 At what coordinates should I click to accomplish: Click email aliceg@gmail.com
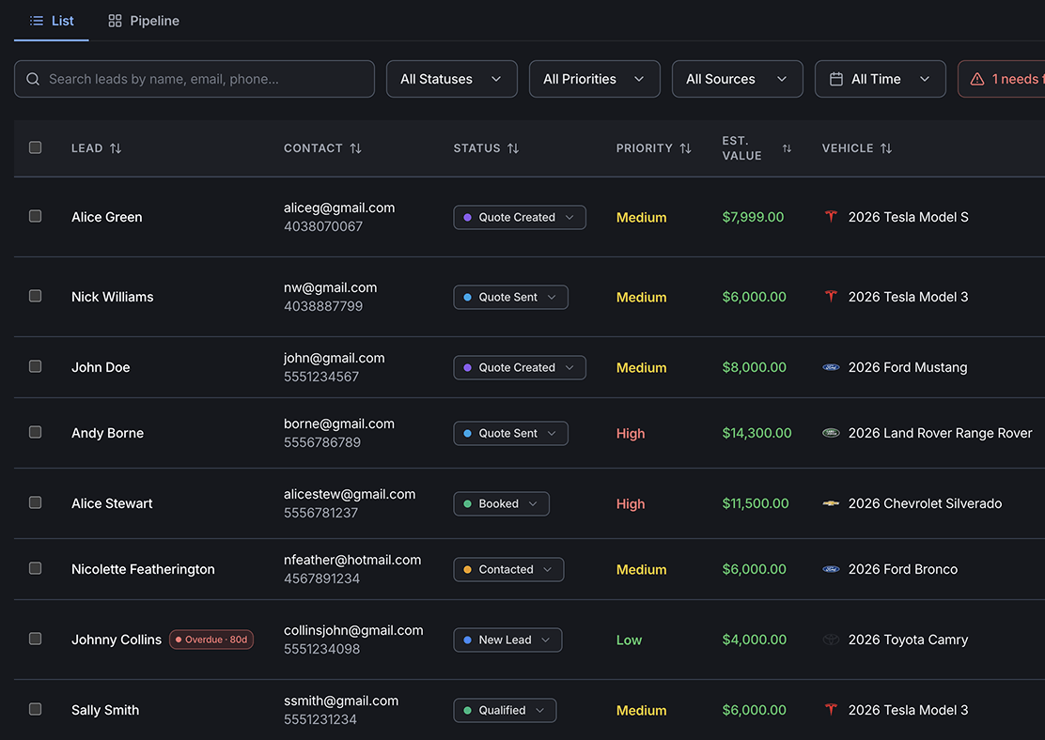[339, 208]
